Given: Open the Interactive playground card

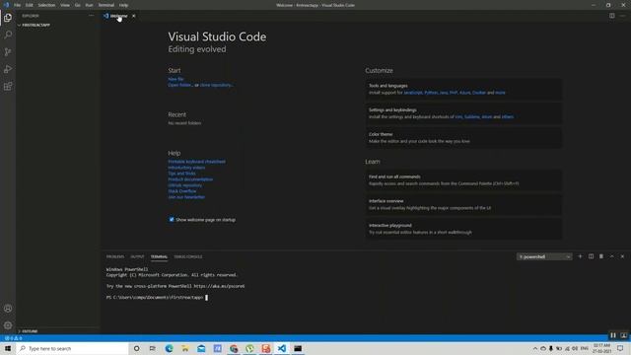Looking at the screenshot, I should tap(464, 229).
